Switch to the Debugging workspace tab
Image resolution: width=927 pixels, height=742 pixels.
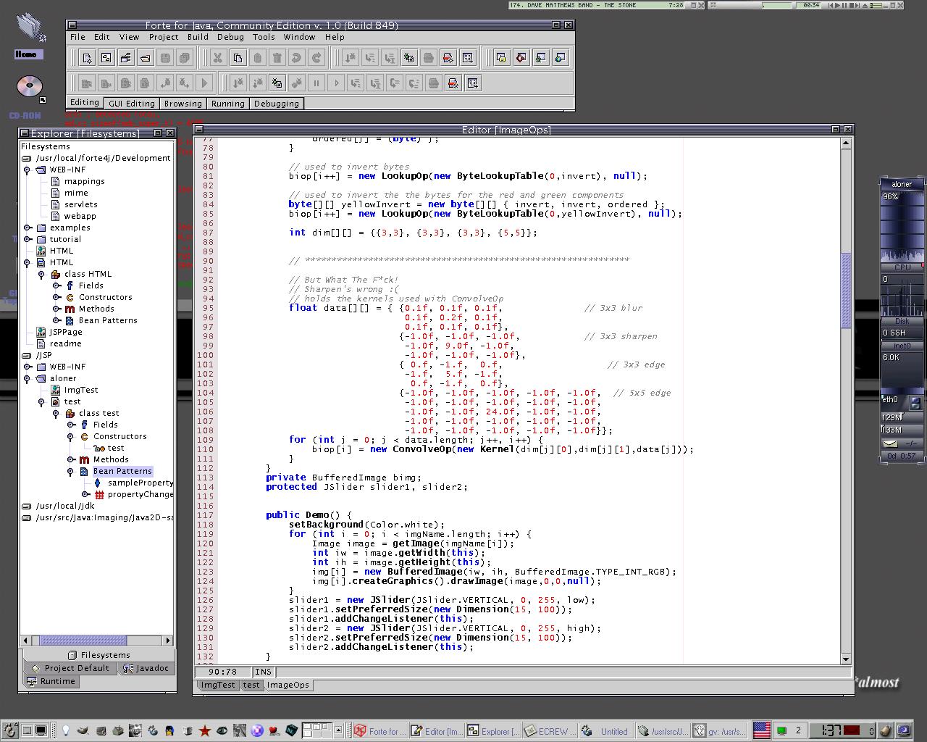click(276, 104)
